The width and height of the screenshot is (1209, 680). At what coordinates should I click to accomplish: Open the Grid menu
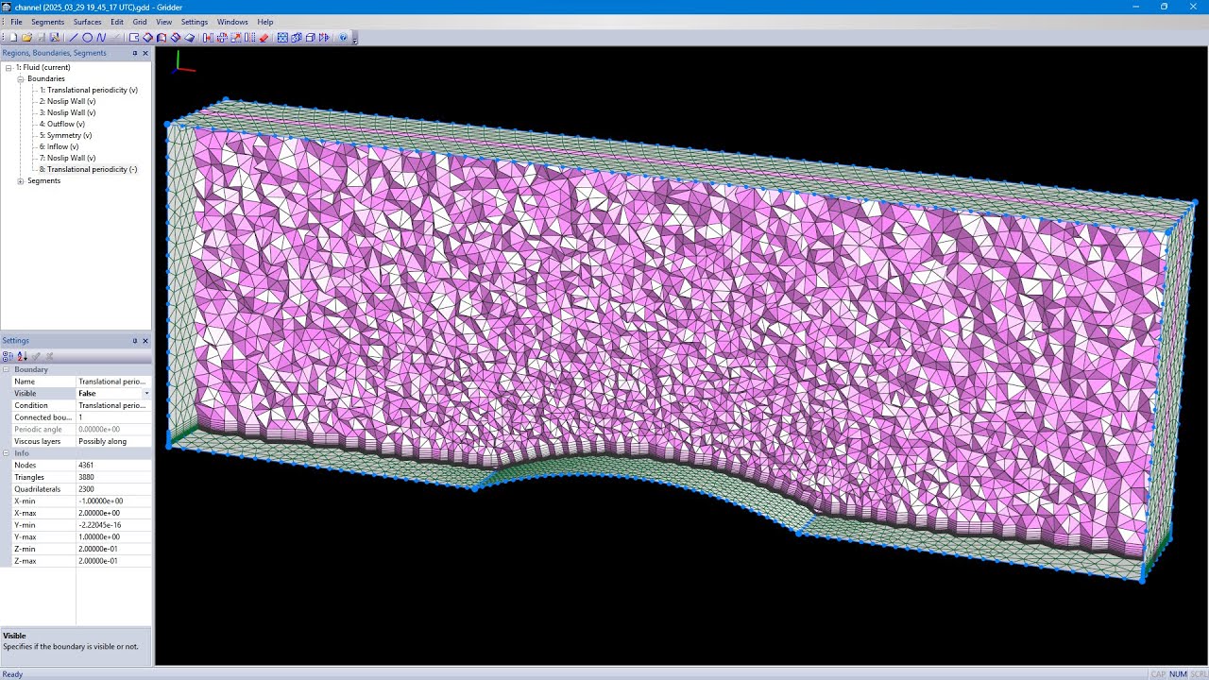[x=140, y=22]
